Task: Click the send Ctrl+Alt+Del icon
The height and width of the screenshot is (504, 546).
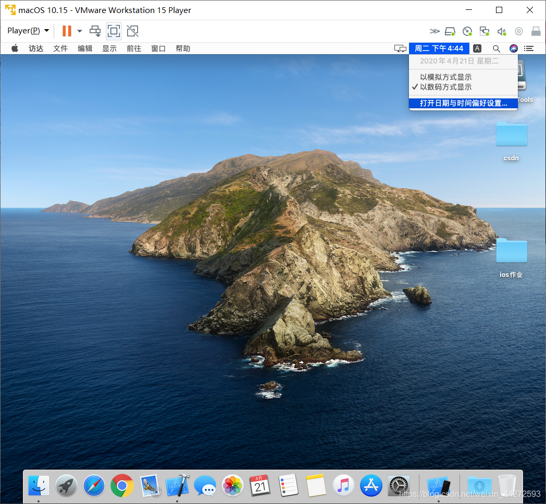Action: click(95, 31)
